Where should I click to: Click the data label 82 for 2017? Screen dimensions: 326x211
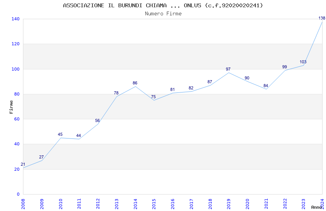click(x=191, y=88)
